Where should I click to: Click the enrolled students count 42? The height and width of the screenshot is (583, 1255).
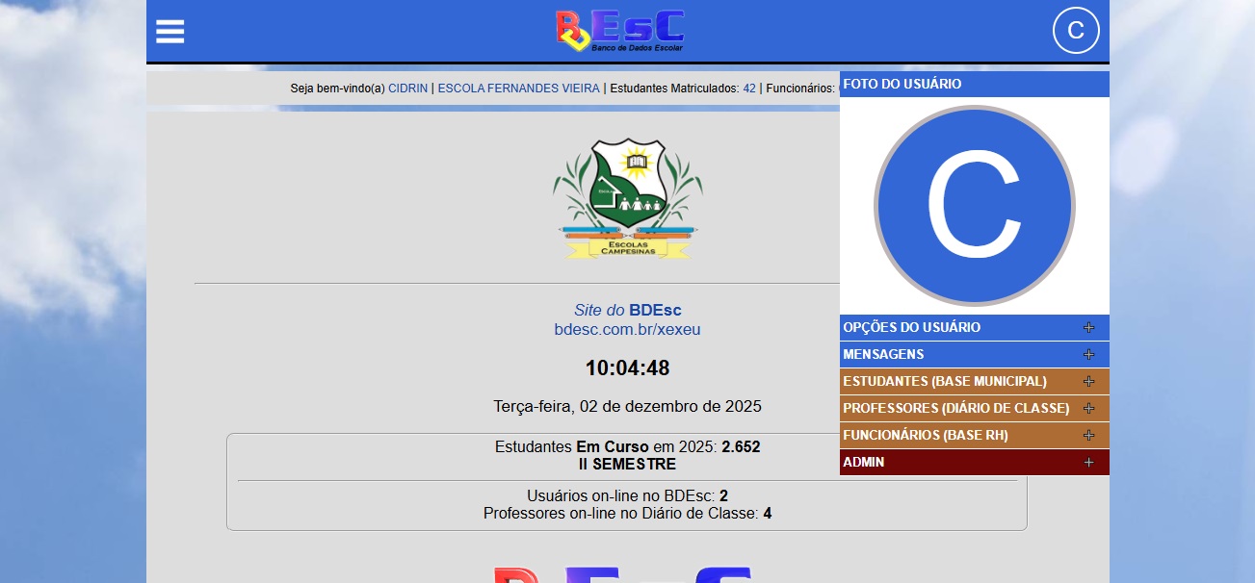point(748,89)
